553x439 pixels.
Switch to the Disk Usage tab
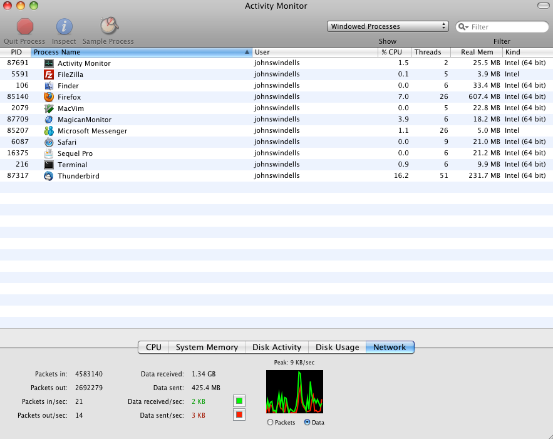tap(337, 348)
